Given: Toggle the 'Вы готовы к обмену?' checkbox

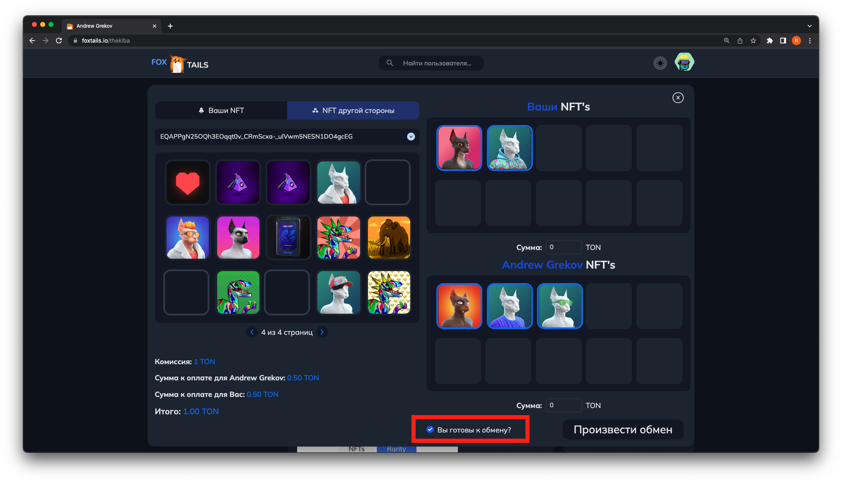Looking at the screenshot, I should tap(430, 430).
